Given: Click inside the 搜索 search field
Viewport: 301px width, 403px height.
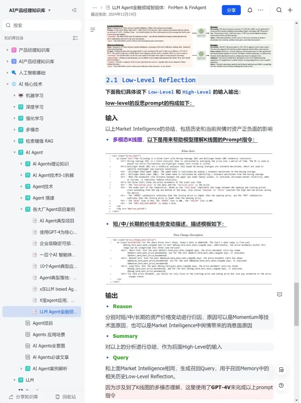Looking at the screenshot, I should coord(42,25).
